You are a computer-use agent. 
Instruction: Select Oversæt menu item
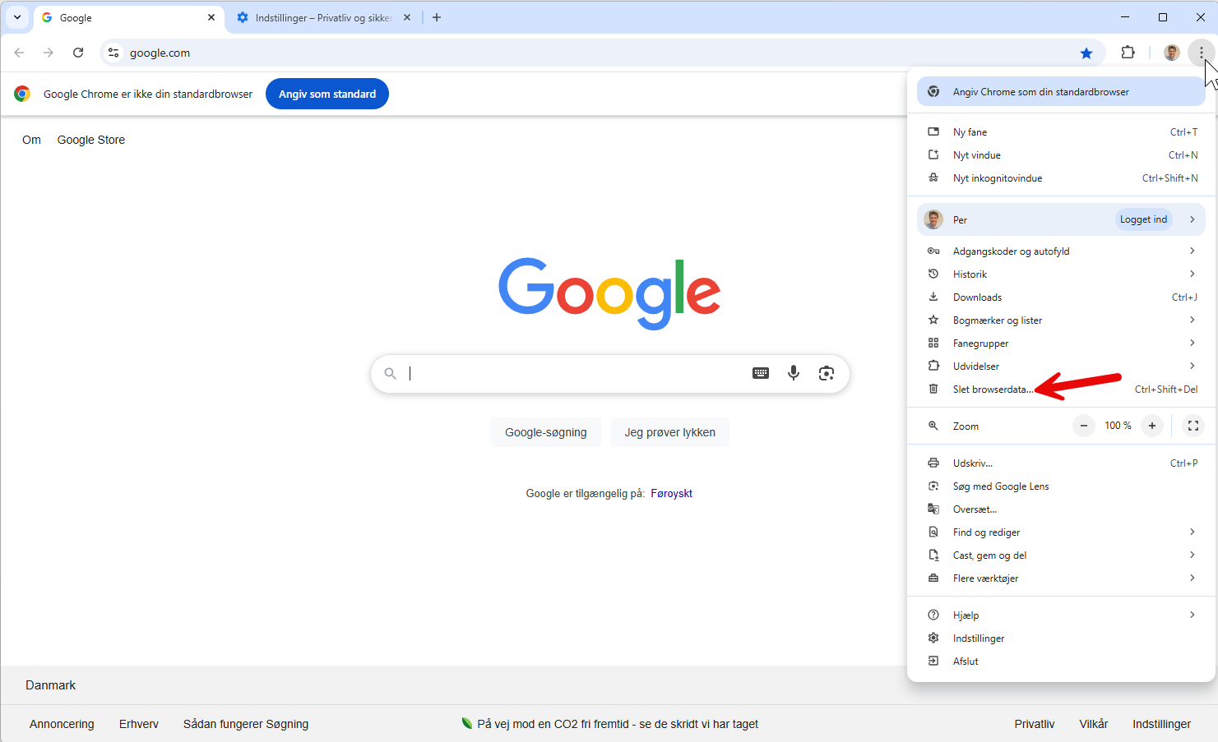coord(1061,509)
